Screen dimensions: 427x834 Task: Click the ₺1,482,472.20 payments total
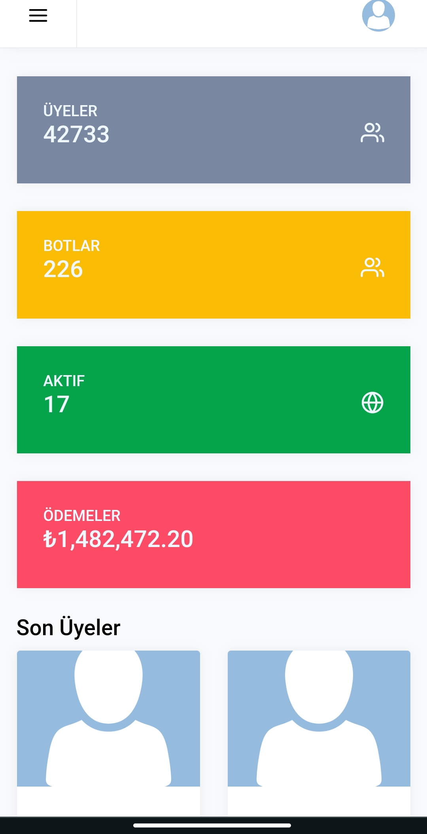(118, 539)
